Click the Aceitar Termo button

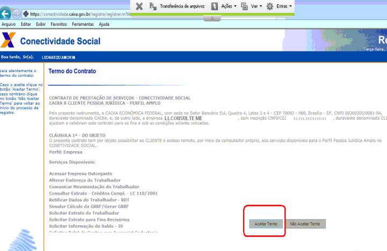click(x=266, y=224)
